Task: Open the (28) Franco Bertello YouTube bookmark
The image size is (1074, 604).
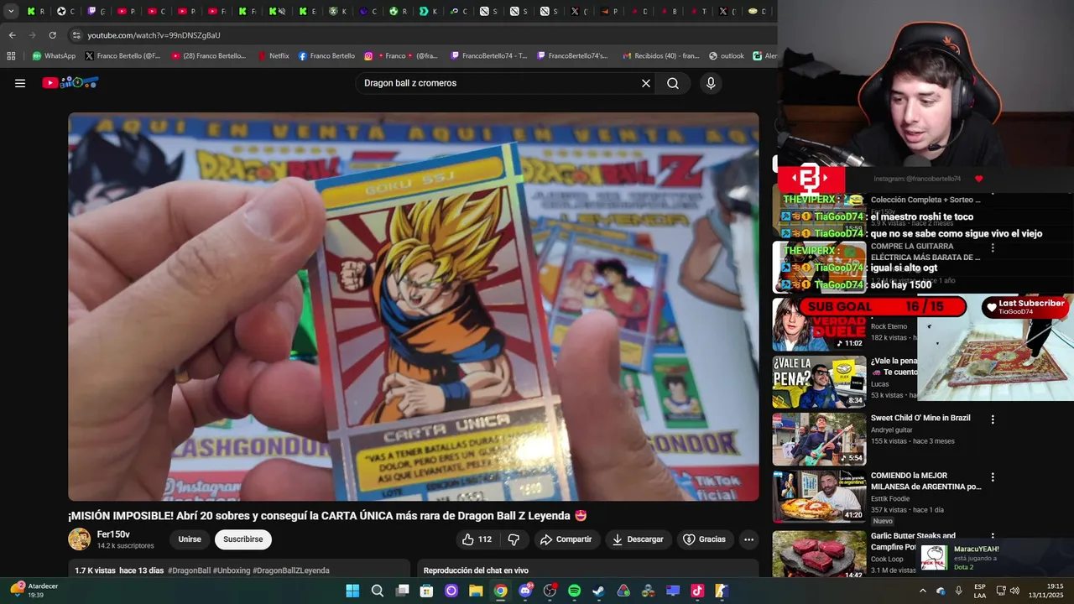Action: point(209,56)
